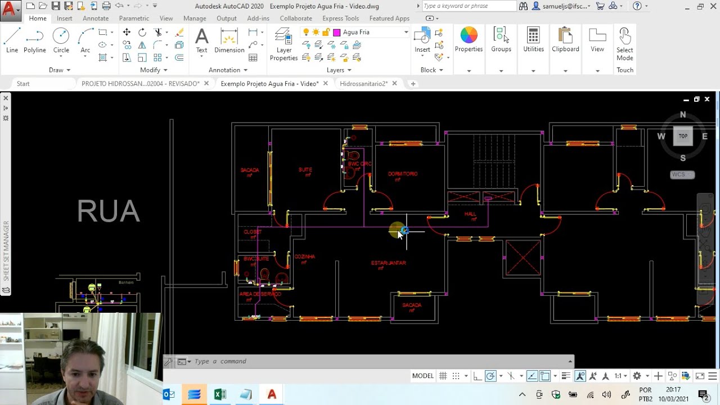Click the Select Mode touch button

(625, 44)
